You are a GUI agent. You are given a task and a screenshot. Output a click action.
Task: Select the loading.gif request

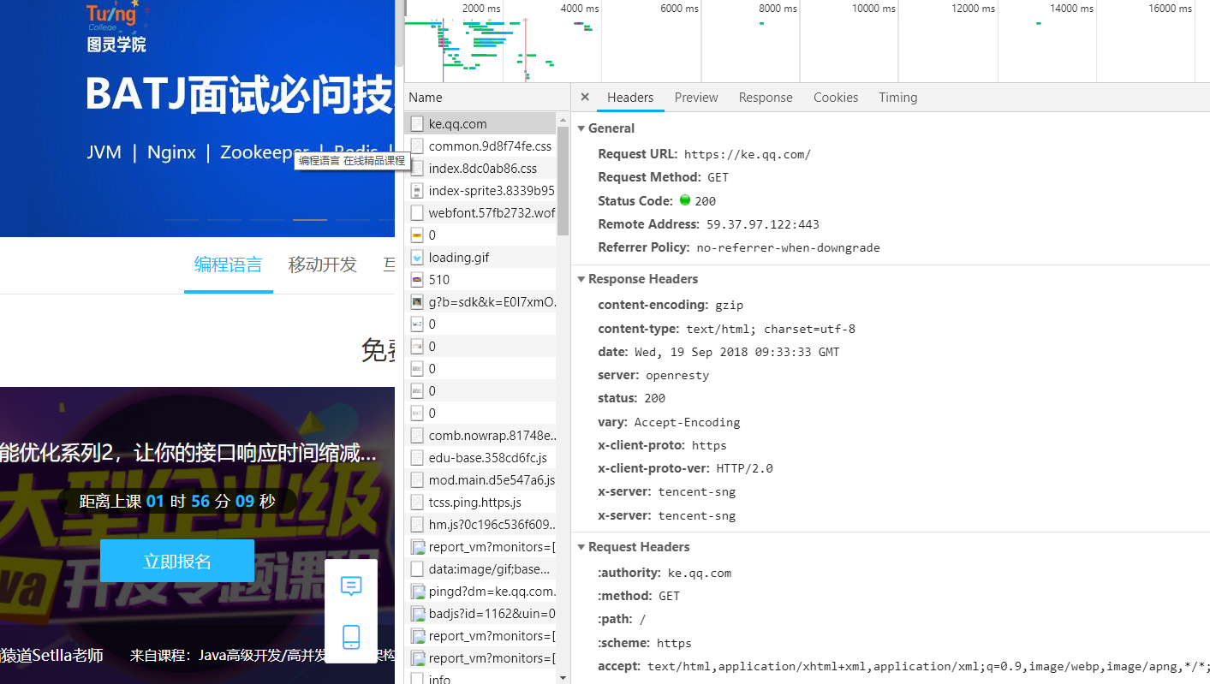tap(480, 258)
